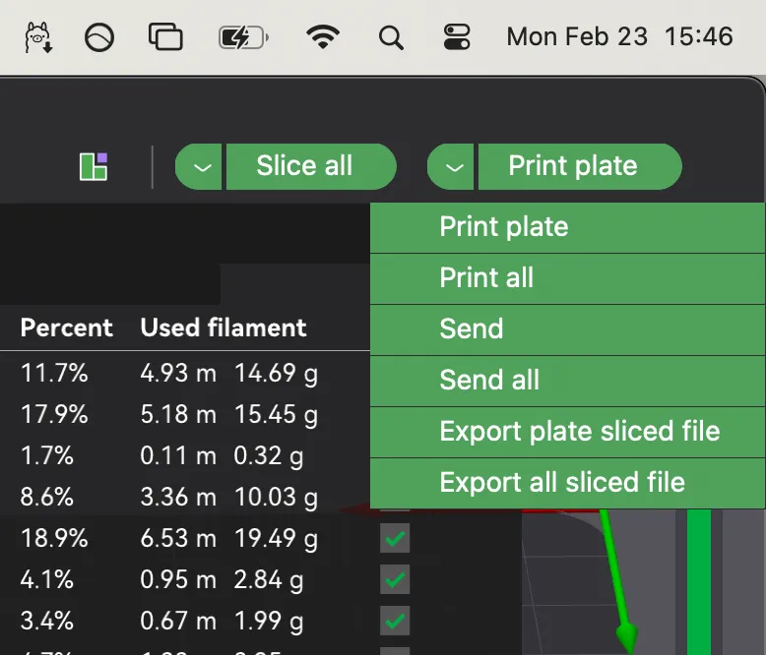The image size is (766, 655).
Task: Check the battery charging status icon
Action: pyautogui.click(x=243, y=37)
